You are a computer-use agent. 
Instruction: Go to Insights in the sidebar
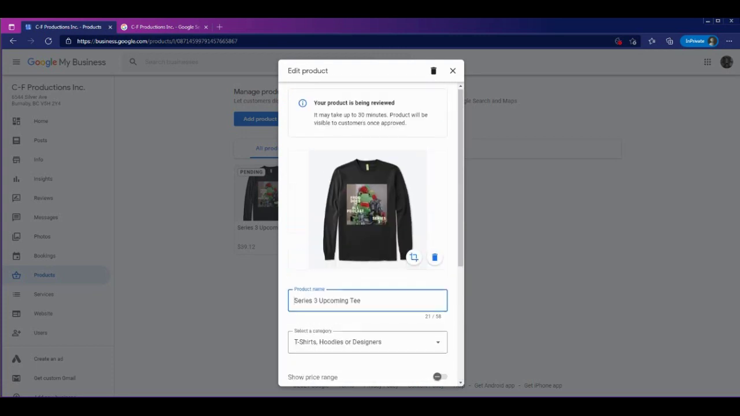43,179
